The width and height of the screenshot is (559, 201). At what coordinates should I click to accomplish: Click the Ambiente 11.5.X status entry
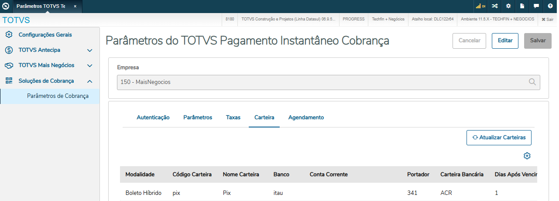[497, 20]
